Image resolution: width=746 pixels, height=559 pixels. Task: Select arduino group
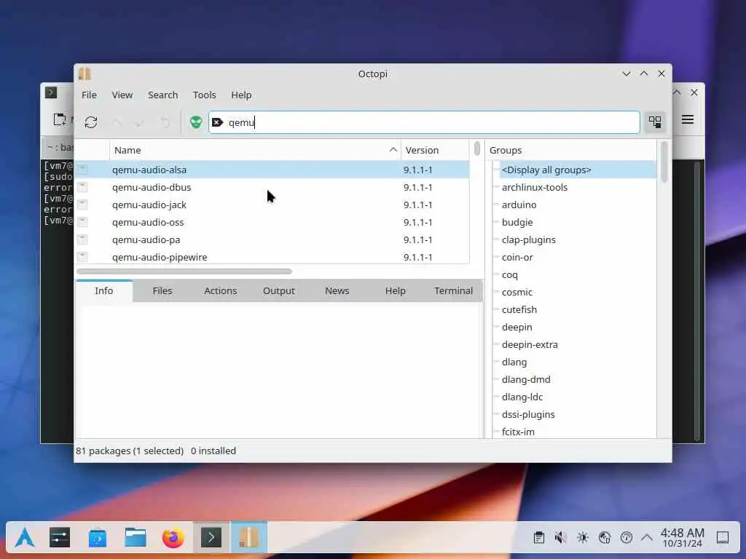click(519, 205)
